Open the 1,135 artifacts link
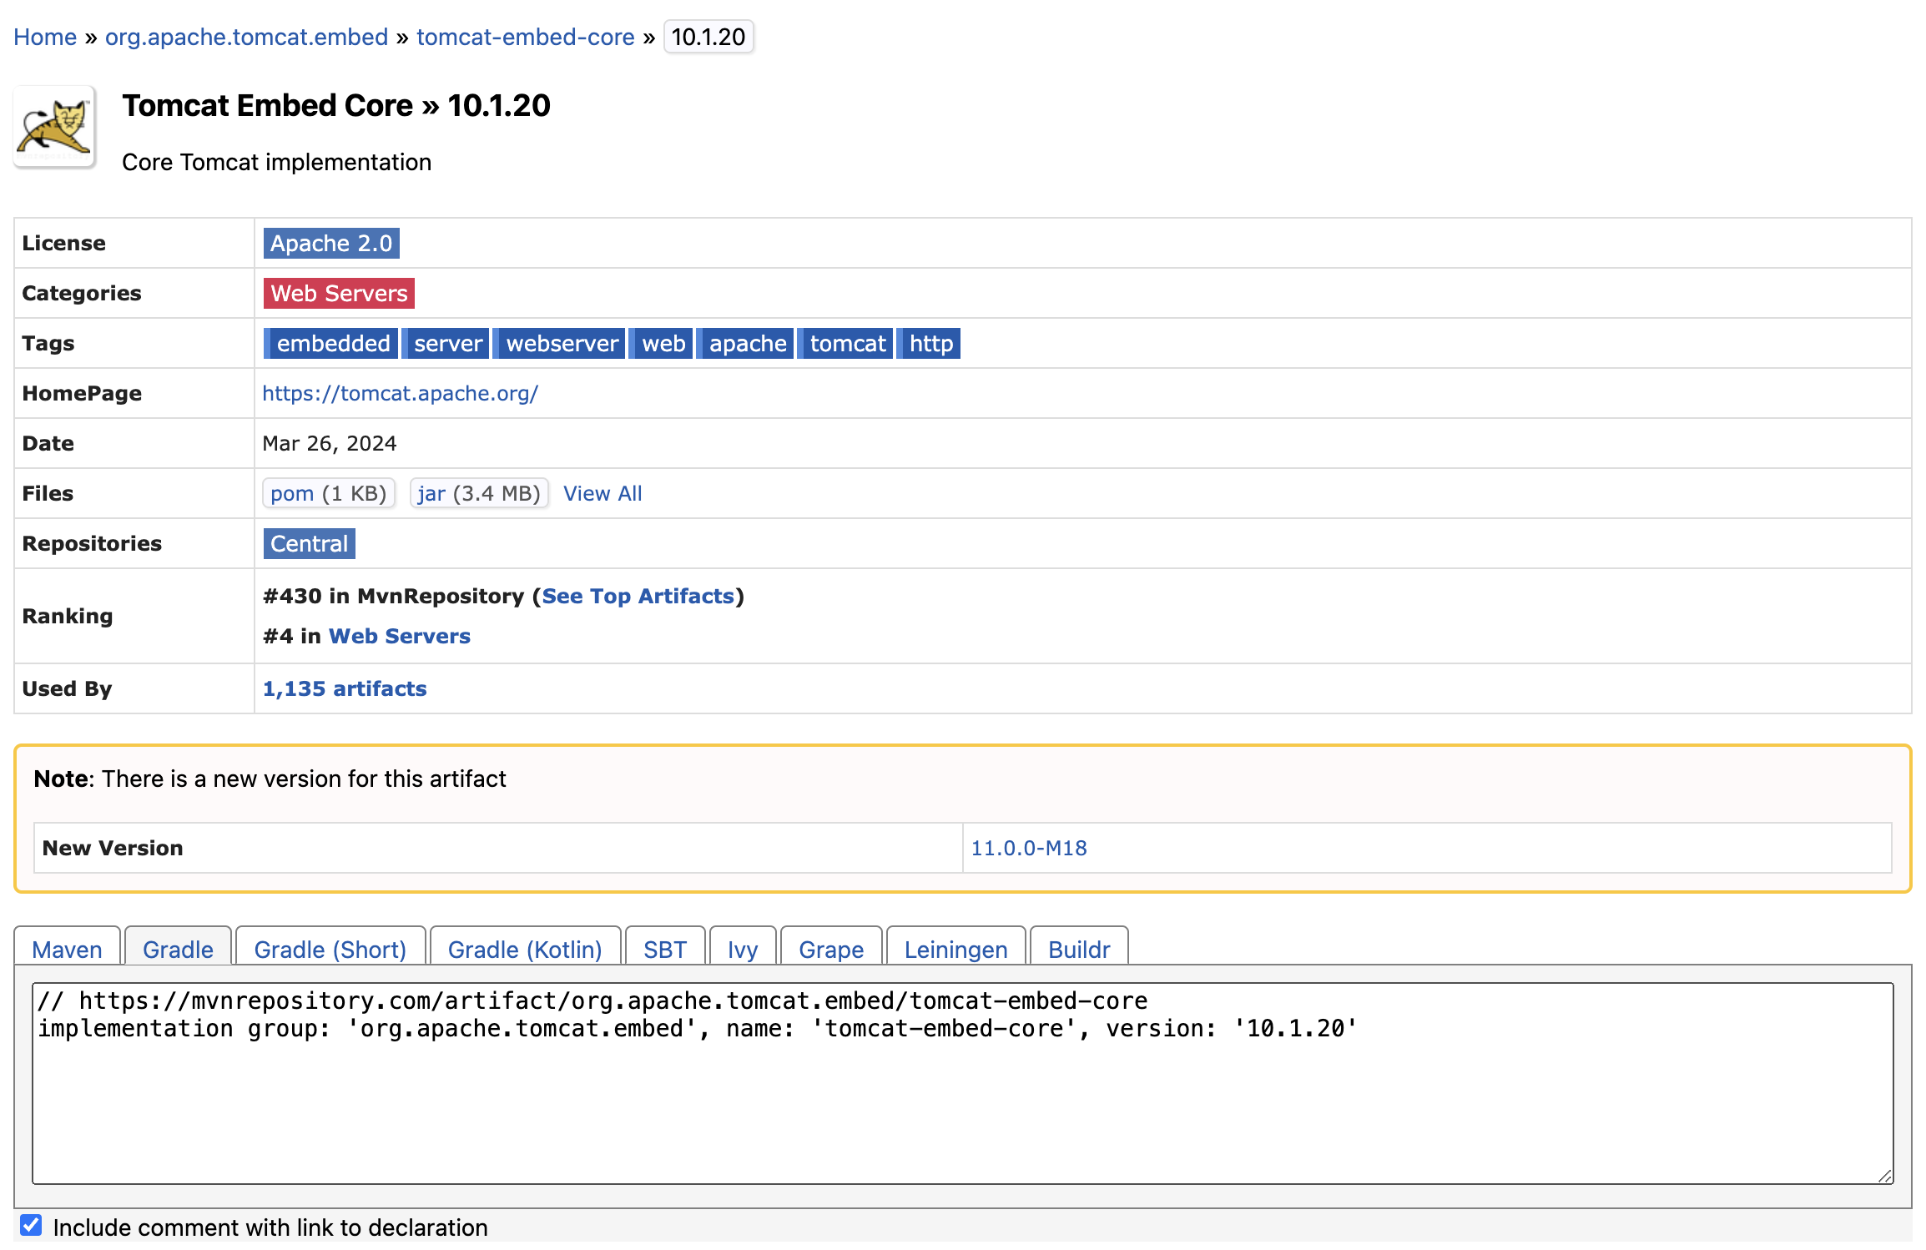 (345, 688)
